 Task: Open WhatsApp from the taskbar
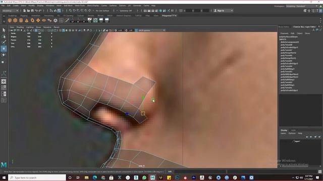click(x=144, y=177)
